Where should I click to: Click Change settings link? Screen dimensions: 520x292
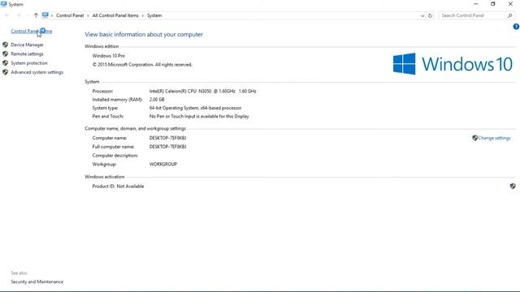(x=494, y=138)
